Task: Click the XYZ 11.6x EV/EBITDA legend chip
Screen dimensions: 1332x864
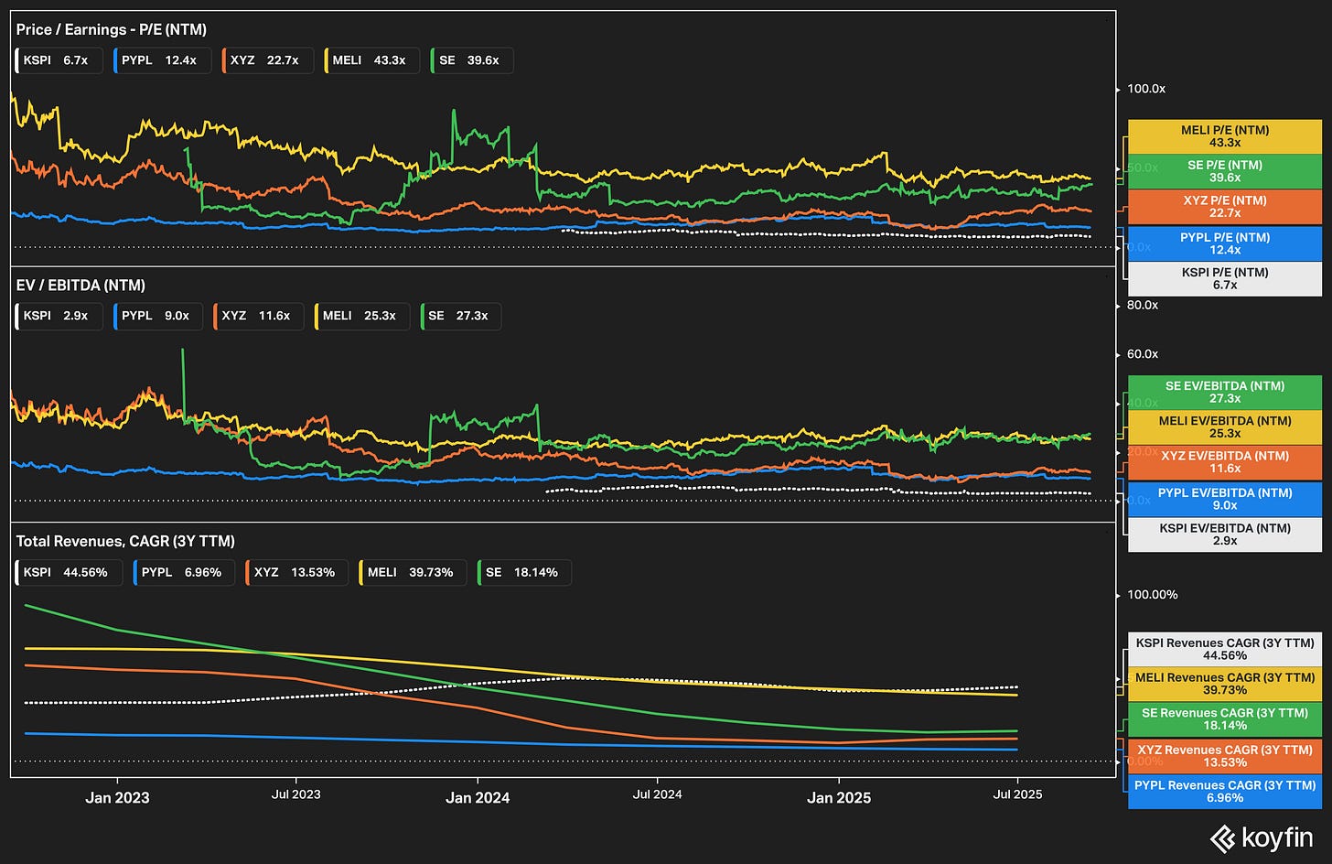Action: pos(258,316)
